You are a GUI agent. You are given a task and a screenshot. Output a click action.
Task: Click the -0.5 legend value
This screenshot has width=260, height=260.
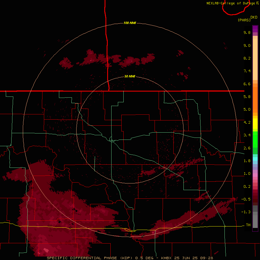(246, 199)
